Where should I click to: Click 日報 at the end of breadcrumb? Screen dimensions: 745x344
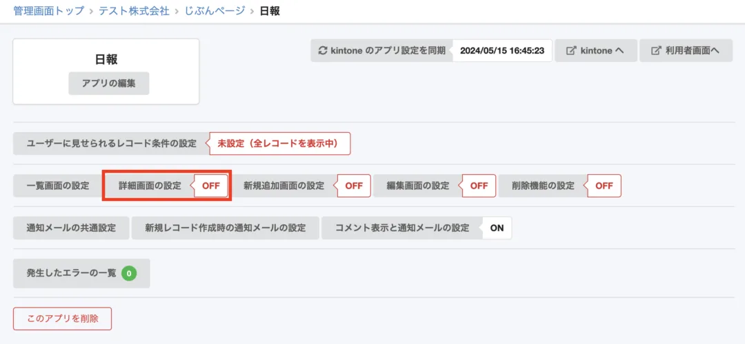tap(270, 11)
